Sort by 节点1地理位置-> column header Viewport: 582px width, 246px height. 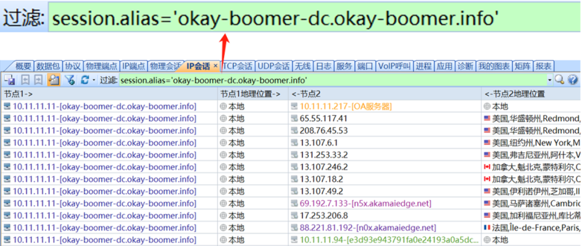pos(253,94)
